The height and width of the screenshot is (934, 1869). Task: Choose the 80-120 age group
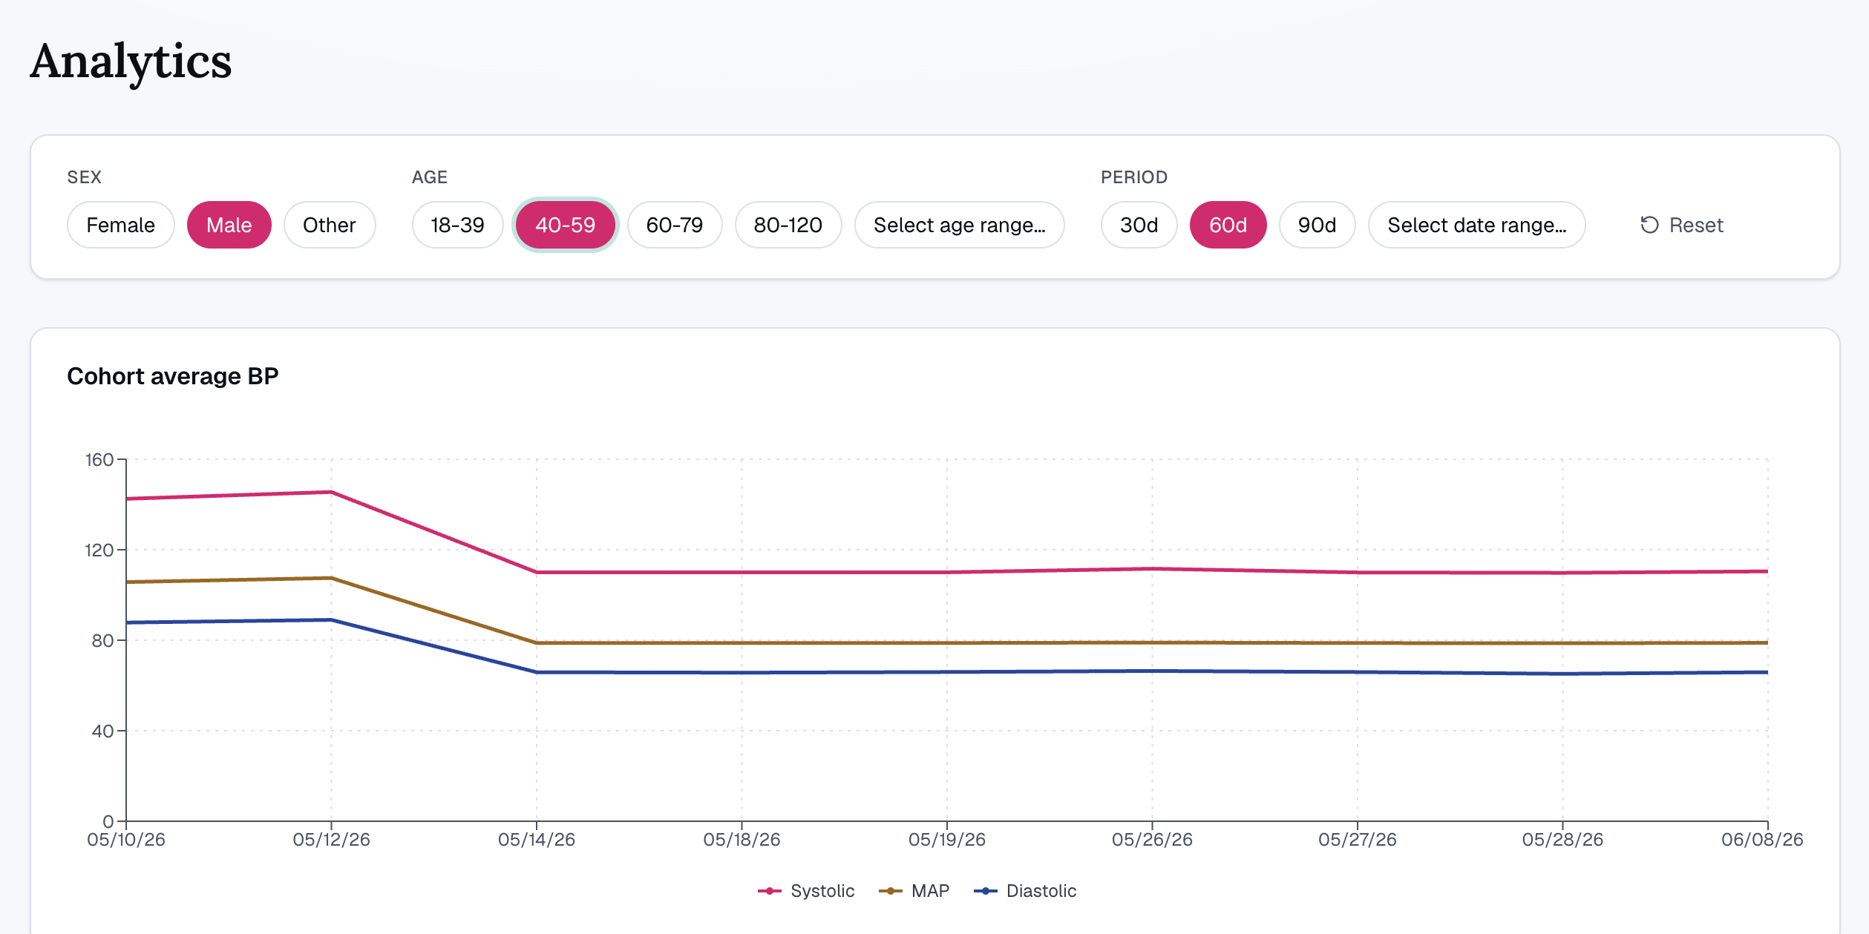(788, 225)
